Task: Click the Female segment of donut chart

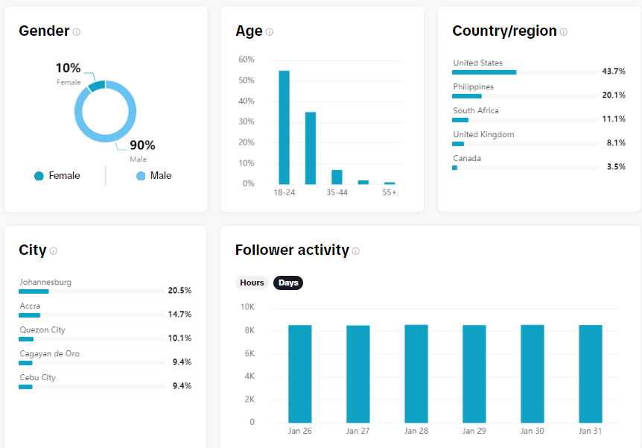Action: click(x=98, y=85)
